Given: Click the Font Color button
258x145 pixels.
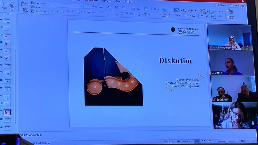Looking at the screenshot, I should click(x=107, y=13).
